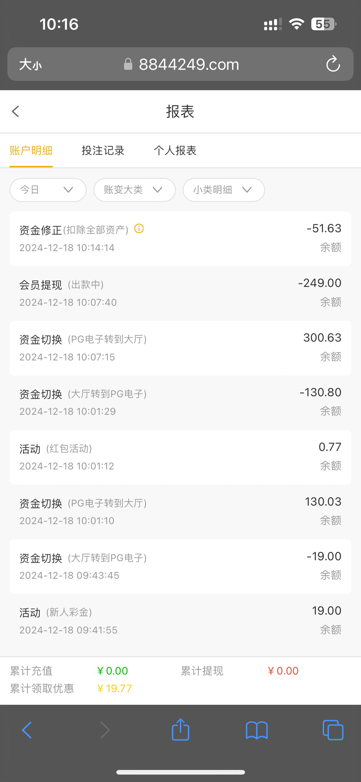The height and width of the screenshot is (782, 361).
Task: Tap the 8844249.com address bar
Action: point(189,65)
